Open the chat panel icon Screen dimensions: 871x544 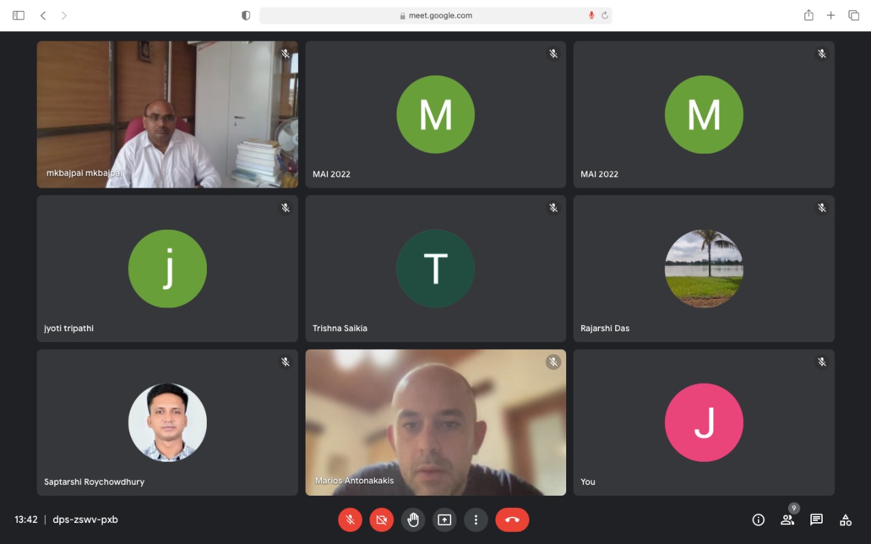(817, 520)
